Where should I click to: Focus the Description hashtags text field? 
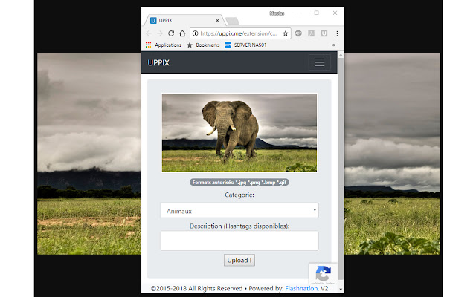click(x=239, y=241)
